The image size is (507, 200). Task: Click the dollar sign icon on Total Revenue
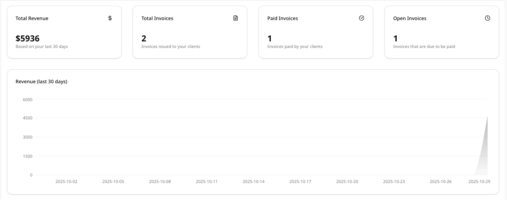click(x=110, y=18)
